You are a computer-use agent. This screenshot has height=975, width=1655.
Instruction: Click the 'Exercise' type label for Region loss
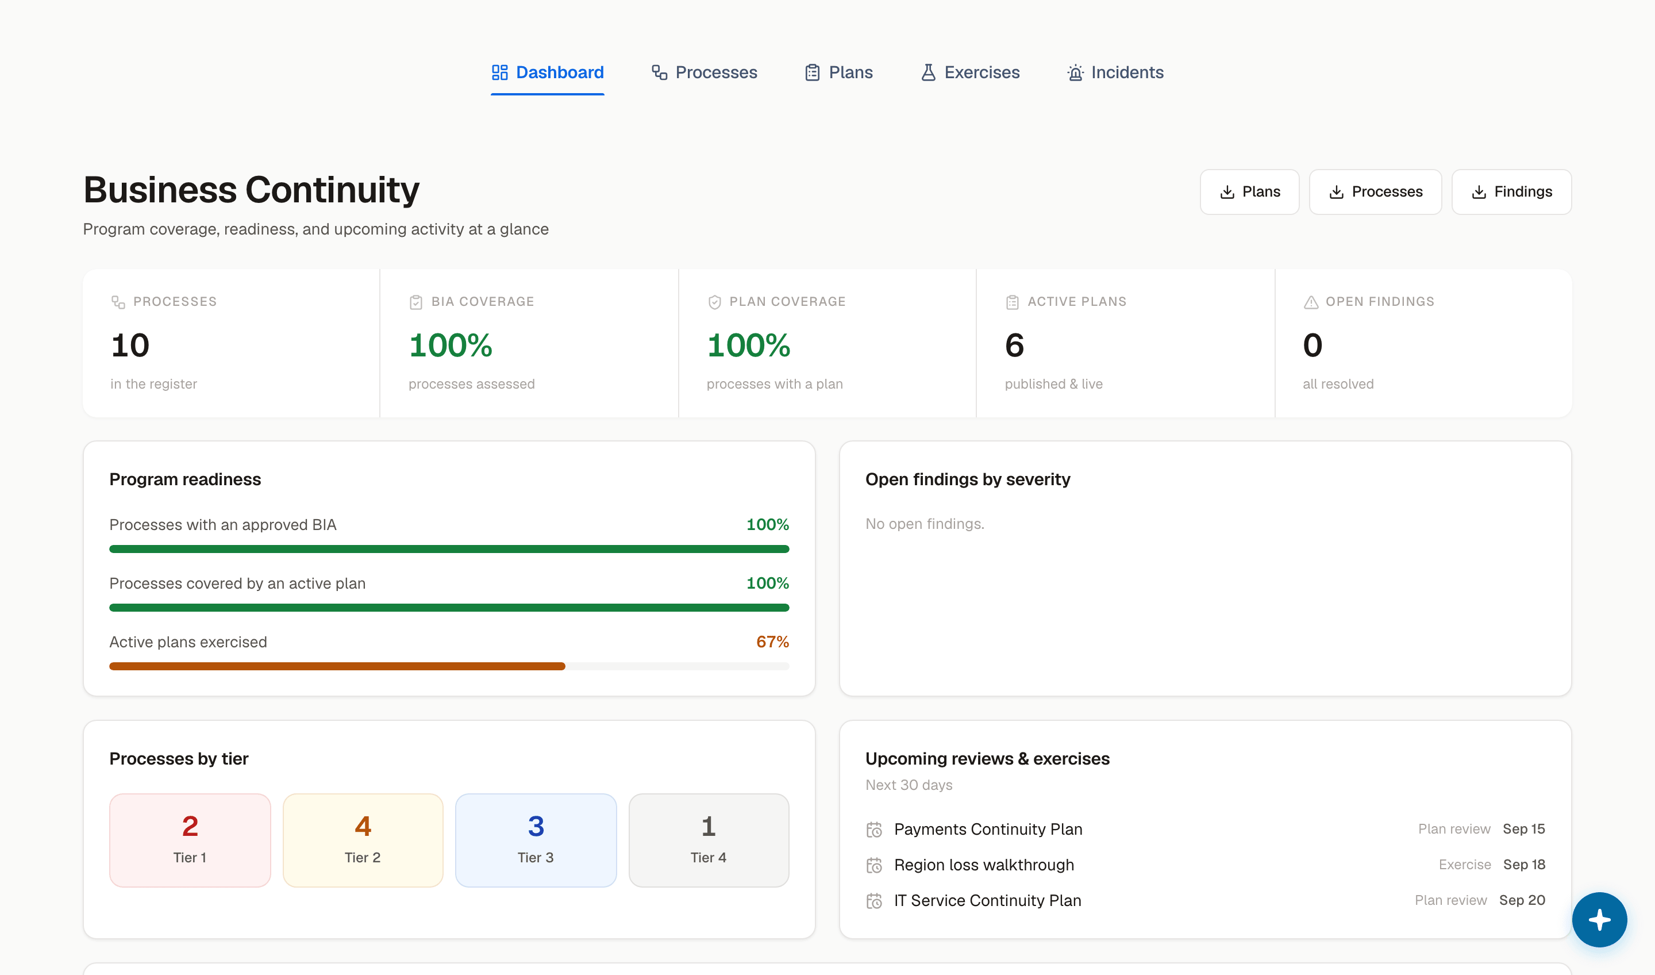tap(1465, 865)
